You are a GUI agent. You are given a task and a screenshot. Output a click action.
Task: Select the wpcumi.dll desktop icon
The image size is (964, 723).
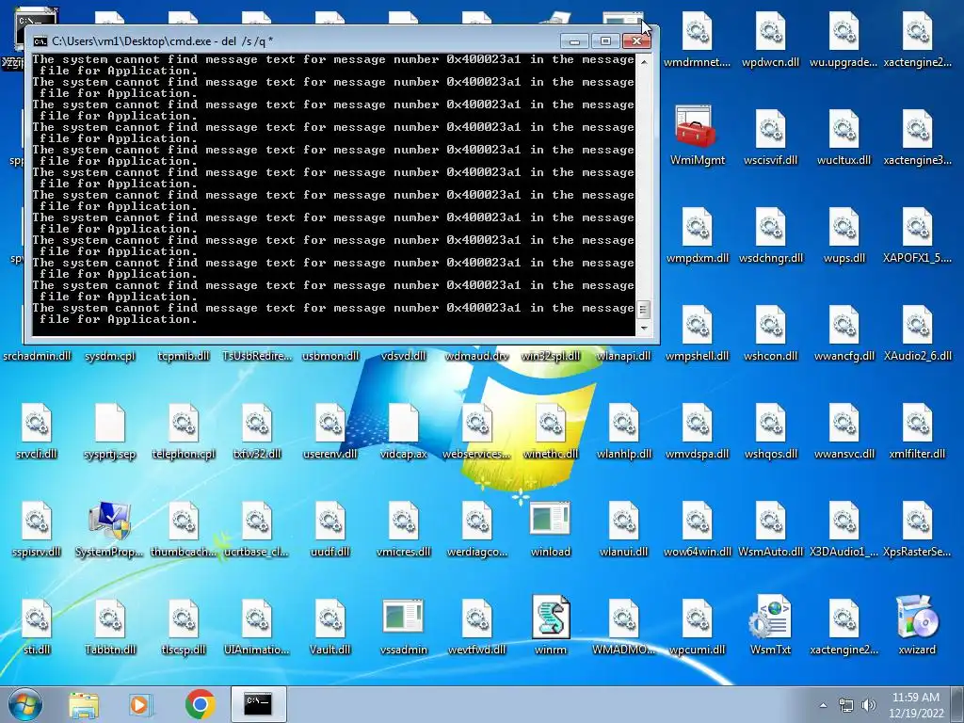[x=698, y=618]
